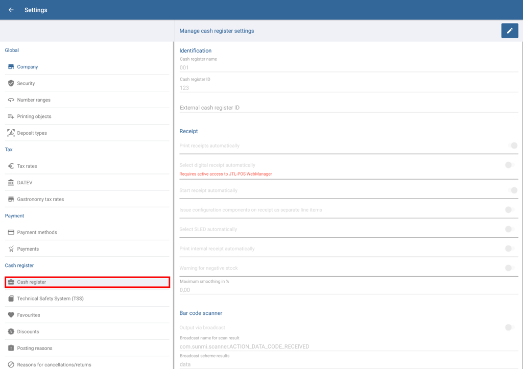The height and width of the screenshot is (369, 523).
Task: Toggle Warning for negative stock
Action: click(509, 268)
